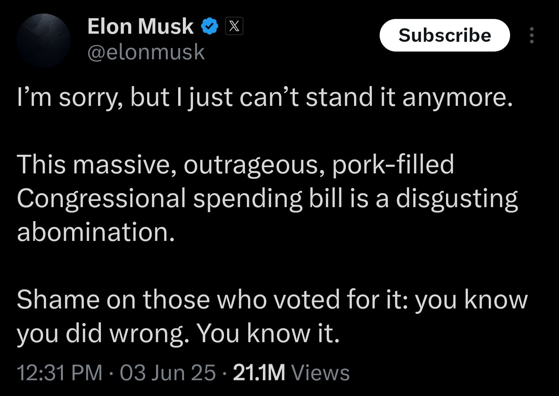Image resolution: width=559 pixels, height=396 pixels.
Task: Click the word "massive" in the post
Action: [x=122, y=164]
